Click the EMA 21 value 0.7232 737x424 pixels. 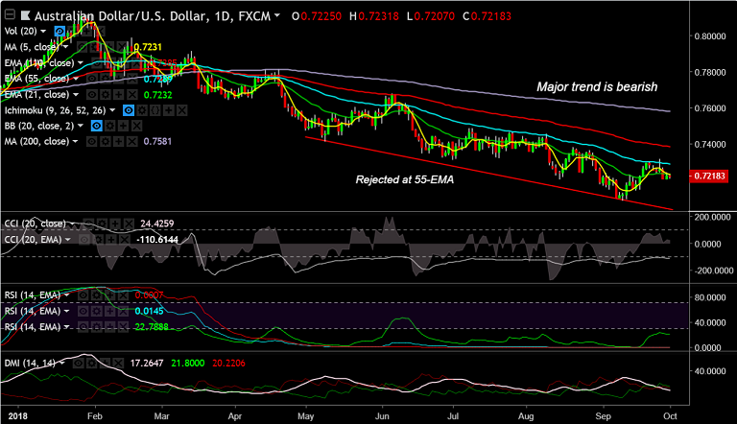(x=158, y=95)
